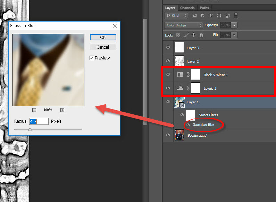Viewport: 276px width, 202px height.
Task: Toggle Smart Filters visibility eye
Action: tap(182, 115)
